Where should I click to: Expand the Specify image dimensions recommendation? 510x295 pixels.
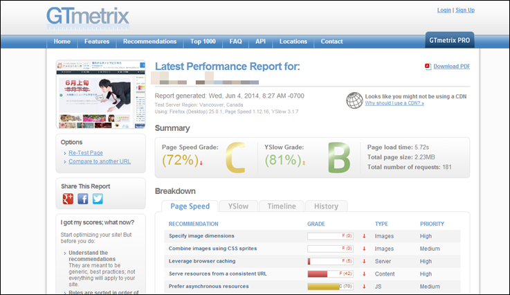(x=201, y=236)
